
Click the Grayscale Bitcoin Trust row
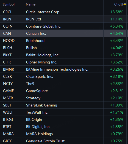tap(63, 141)
